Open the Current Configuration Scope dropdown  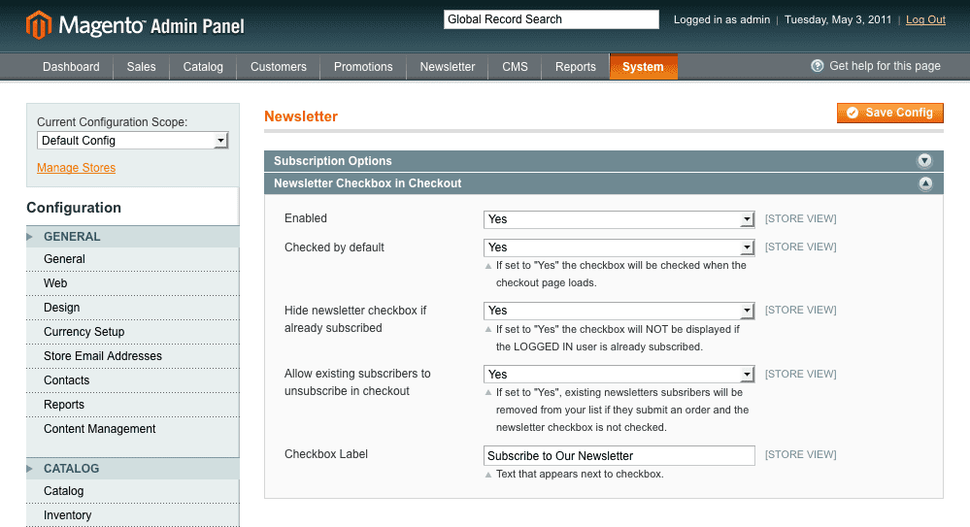coord(132,141)
